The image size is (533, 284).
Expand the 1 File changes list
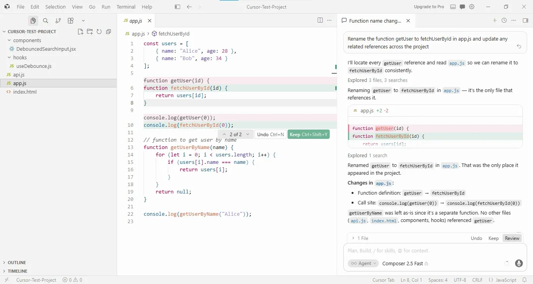coord(360,238)
